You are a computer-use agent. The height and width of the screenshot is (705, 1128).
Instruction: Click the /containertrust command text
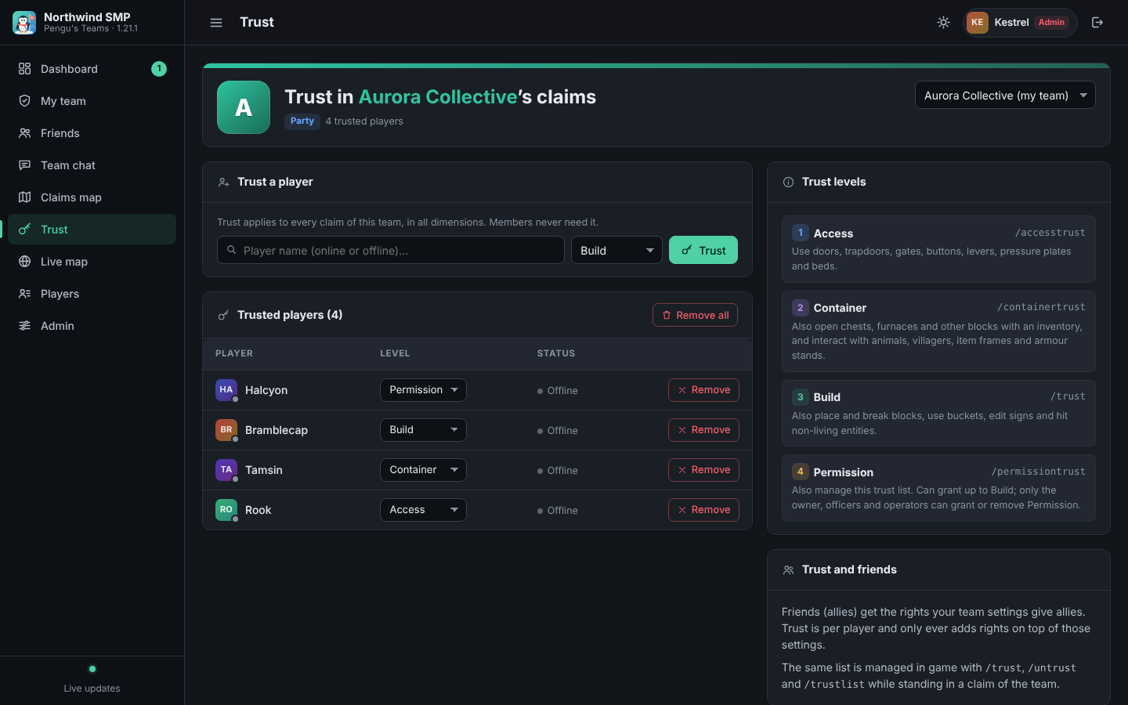coord(1041,307)
